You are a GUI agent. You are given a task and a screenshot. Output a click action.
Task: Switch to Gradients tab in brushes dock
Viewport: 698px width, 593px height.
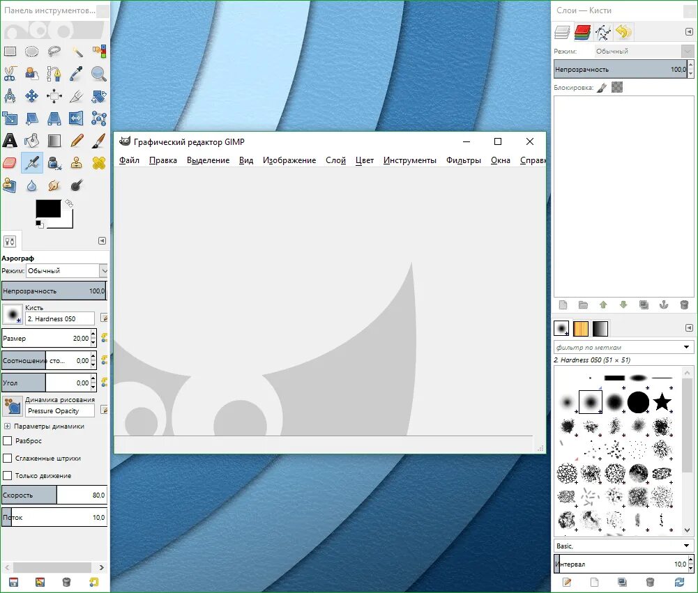[x=600, y=328]
